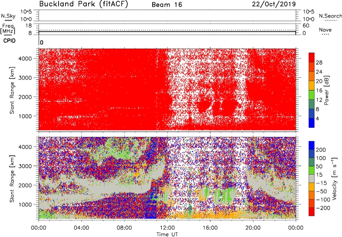Click the 4000 tick of the power panel

pyautogui.click(x=25, y=59)
